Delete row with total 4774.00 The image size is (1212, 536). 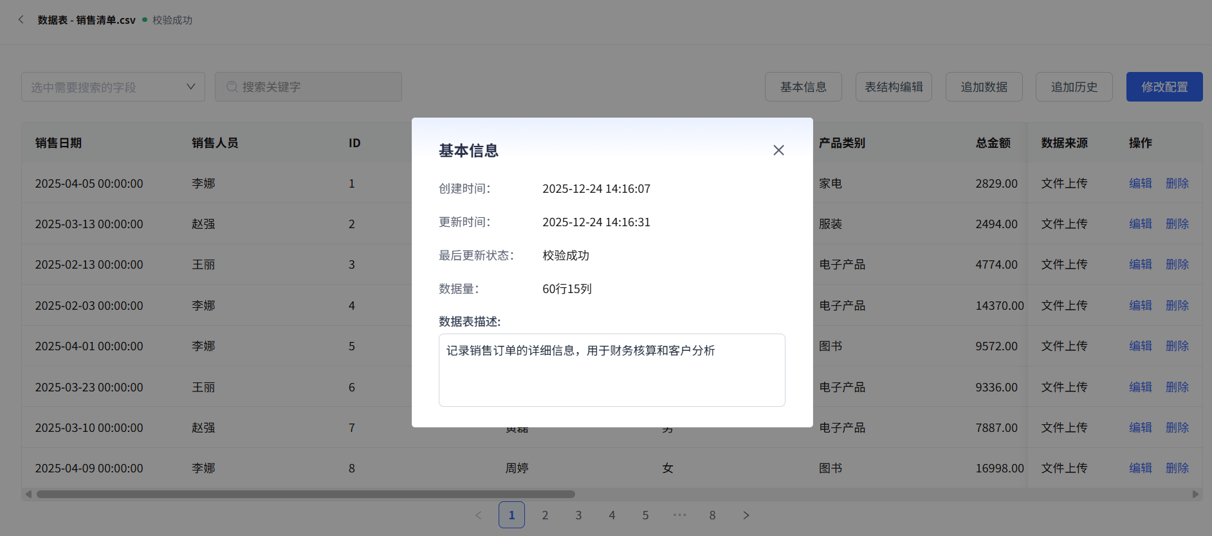tap(1177, 264)
